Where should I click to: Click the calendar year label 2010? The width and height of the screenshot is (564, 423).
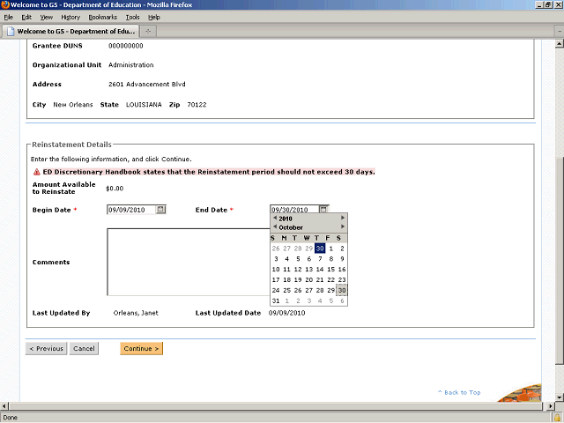click(286, 219)
